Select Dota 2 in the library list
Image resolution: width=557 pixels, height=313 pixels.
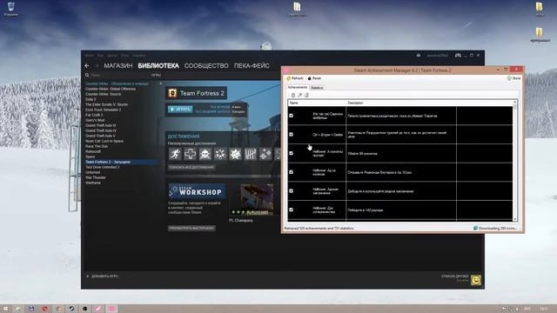[x=91, y=100]
